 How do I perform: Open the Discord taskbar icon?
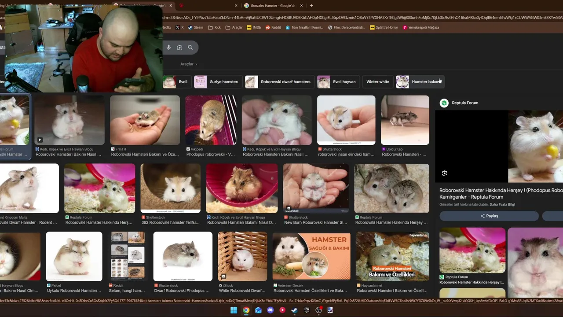point(270,310)
